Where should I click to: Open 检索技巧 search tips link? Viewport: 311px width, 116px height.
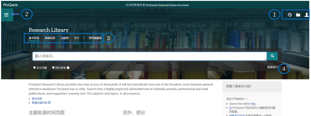coord(272,67)
